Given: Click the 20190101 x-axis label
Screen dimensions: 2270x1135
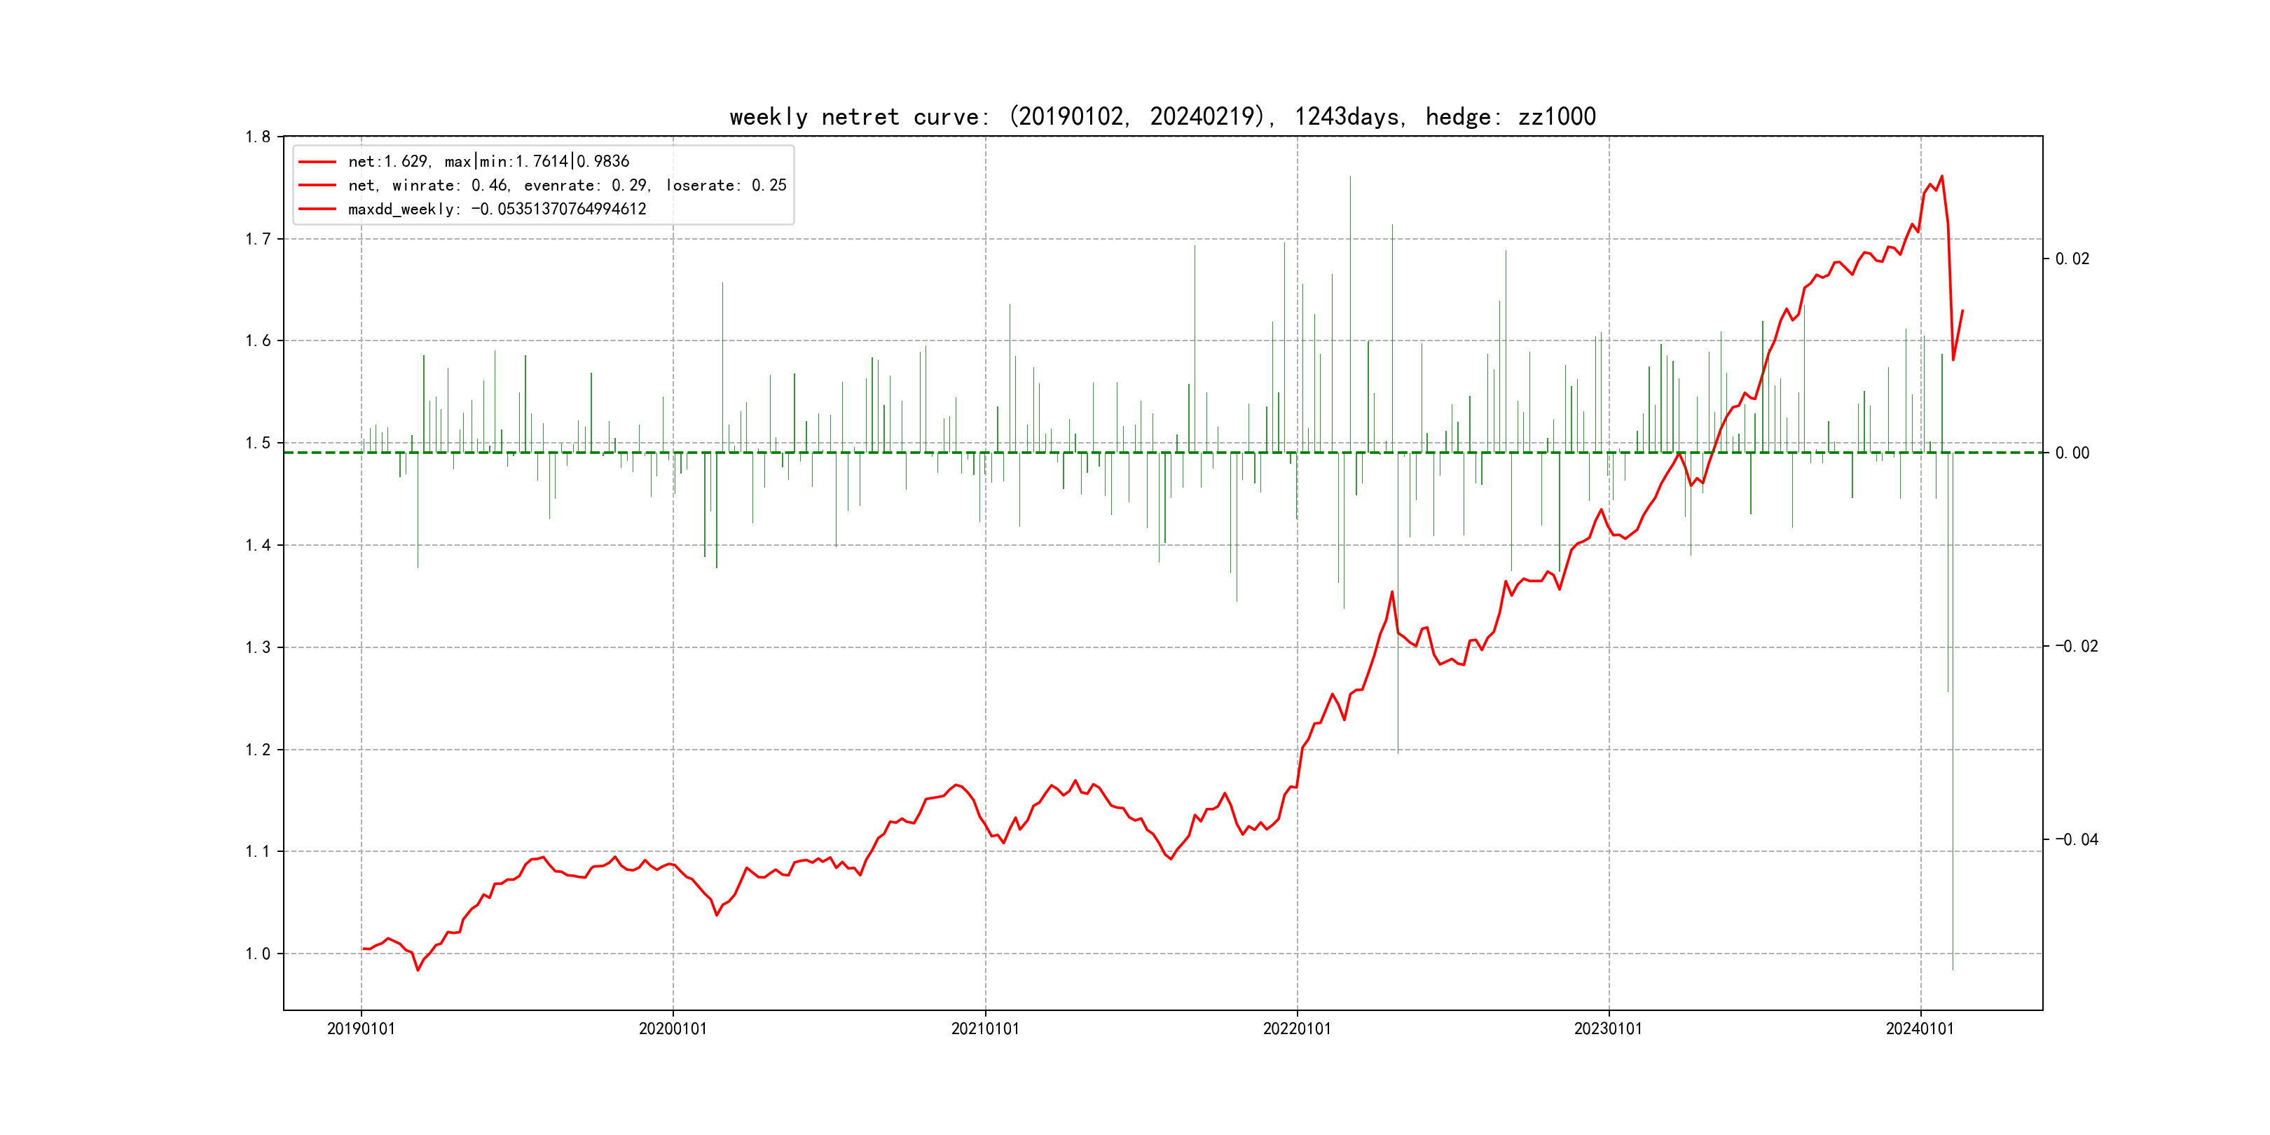Looking at the screenshot, I should [x=362, y=1029].
